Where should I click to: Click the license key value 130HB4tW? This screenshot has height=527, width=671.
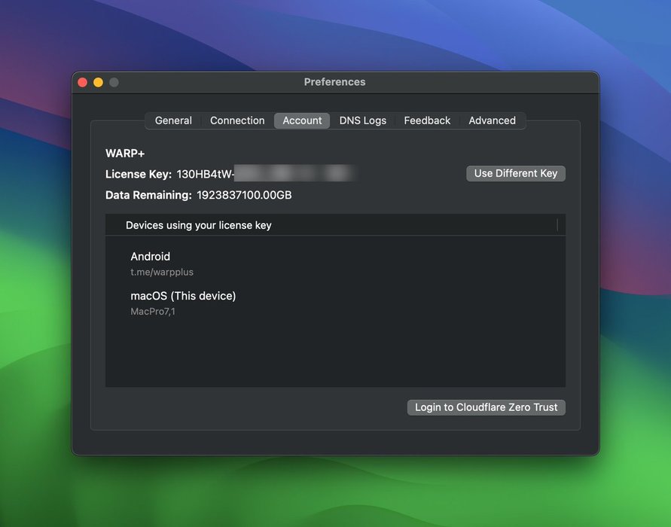pyautogui.click(x=205, y=174)
